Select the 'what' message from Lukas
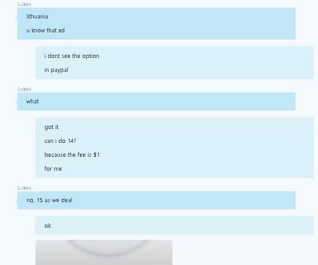 tap(32, 101)
